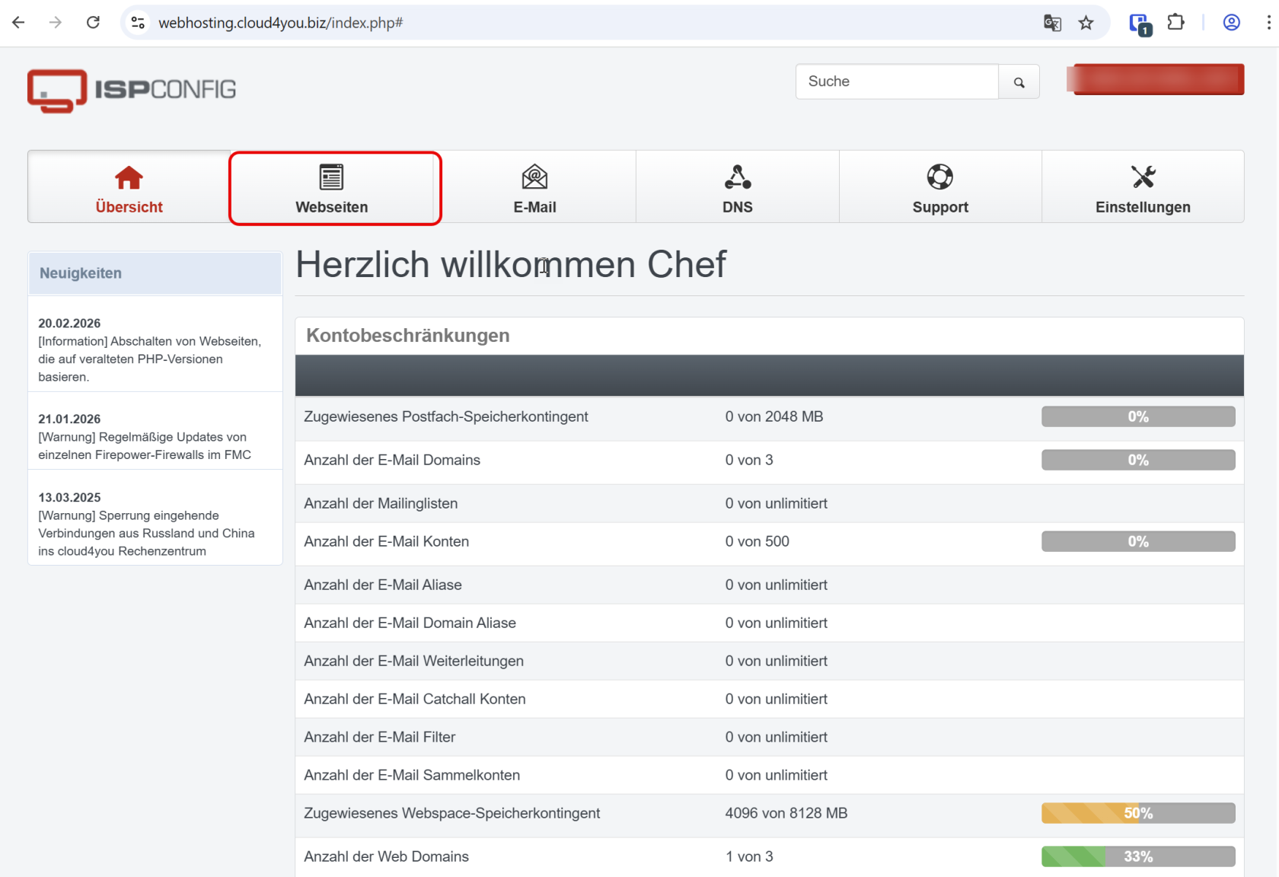Open the DNS network icon

click(x=737, y=177)
